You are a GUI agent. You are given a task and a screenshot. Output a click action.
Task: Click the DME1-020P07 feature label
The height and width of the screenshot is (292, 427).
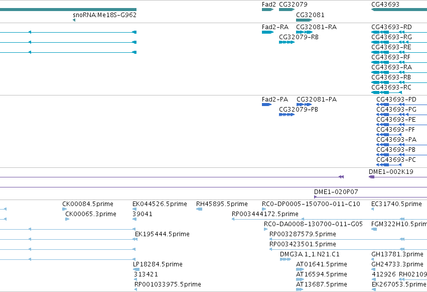tap(336, 192)
